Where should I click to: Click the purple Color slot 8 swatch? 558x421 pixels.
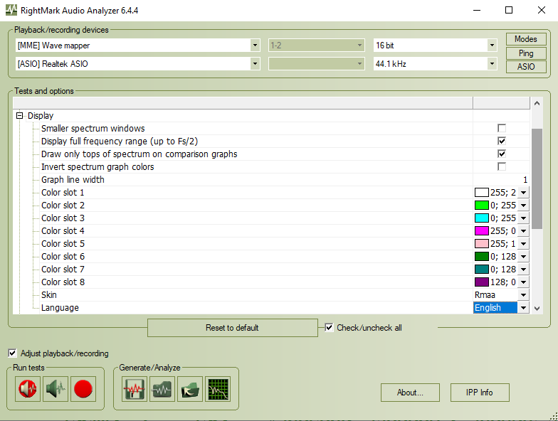pos(481,282)
